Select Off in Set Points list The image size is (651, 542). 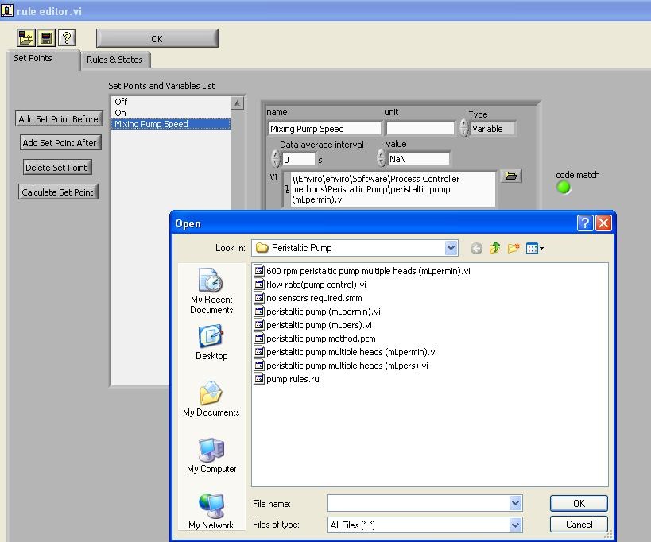point(171,102)
